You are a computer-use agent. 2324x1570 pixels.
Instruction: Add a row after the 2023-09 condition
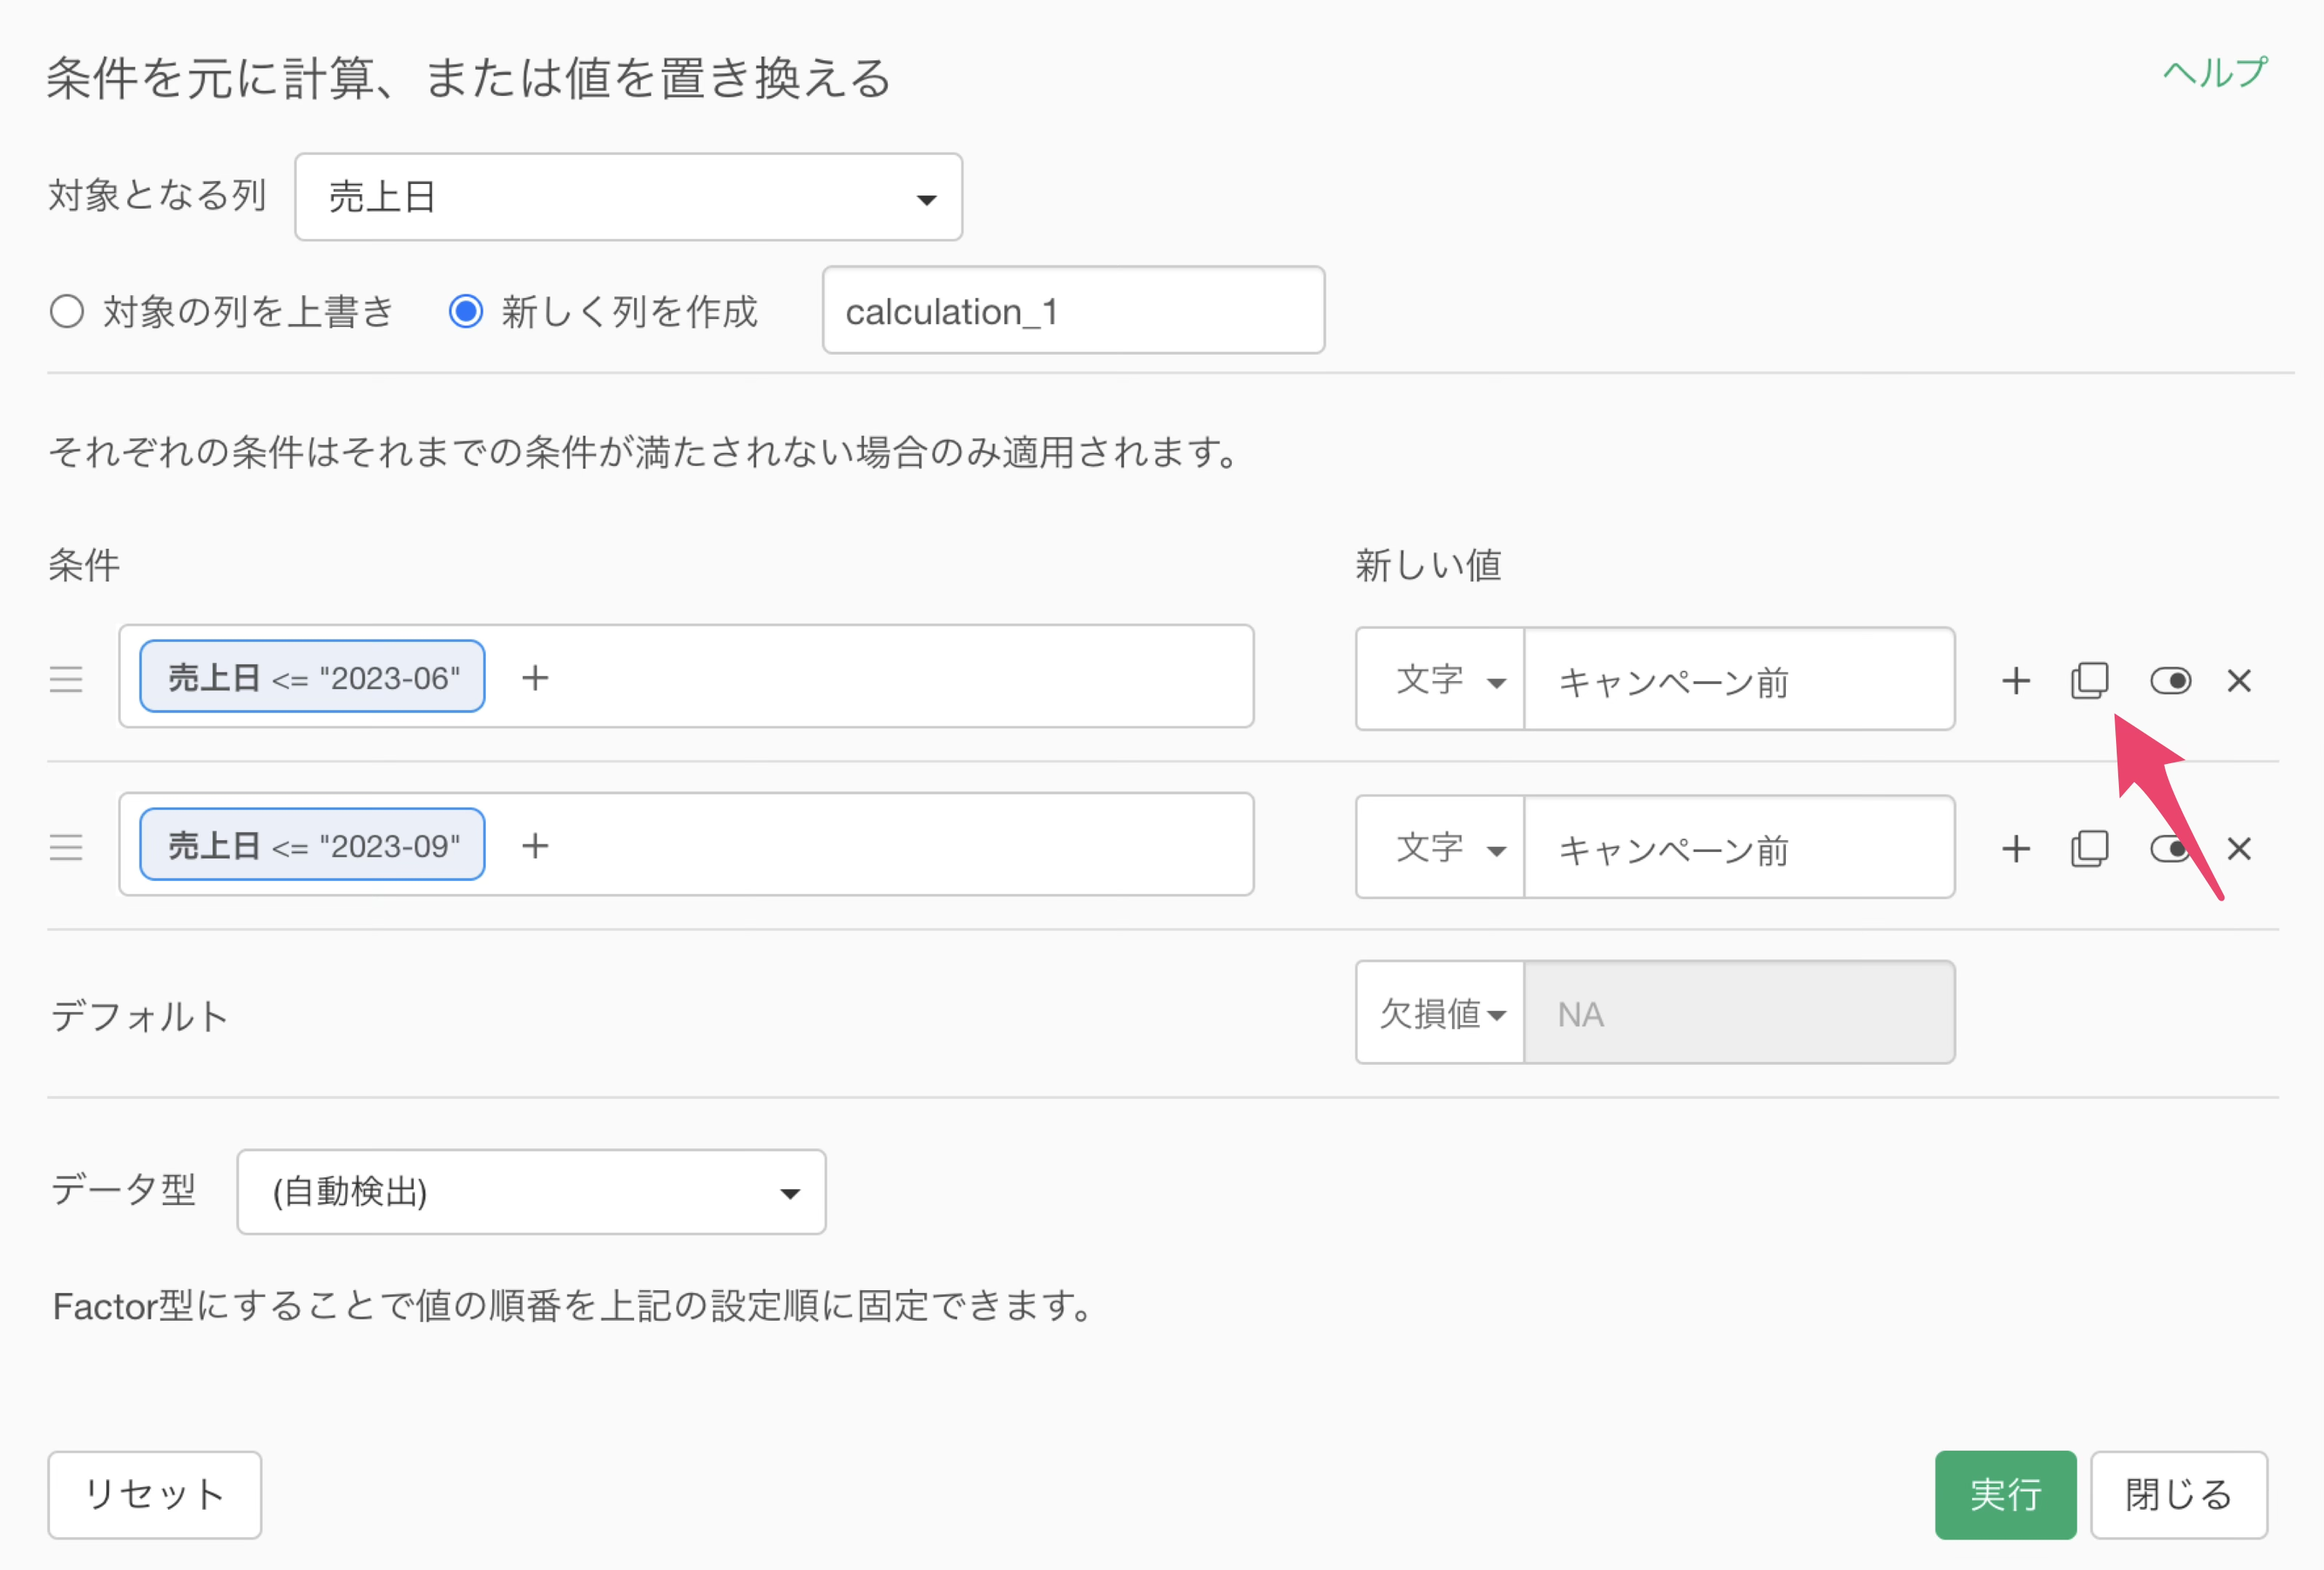(x=2016, y=848)
